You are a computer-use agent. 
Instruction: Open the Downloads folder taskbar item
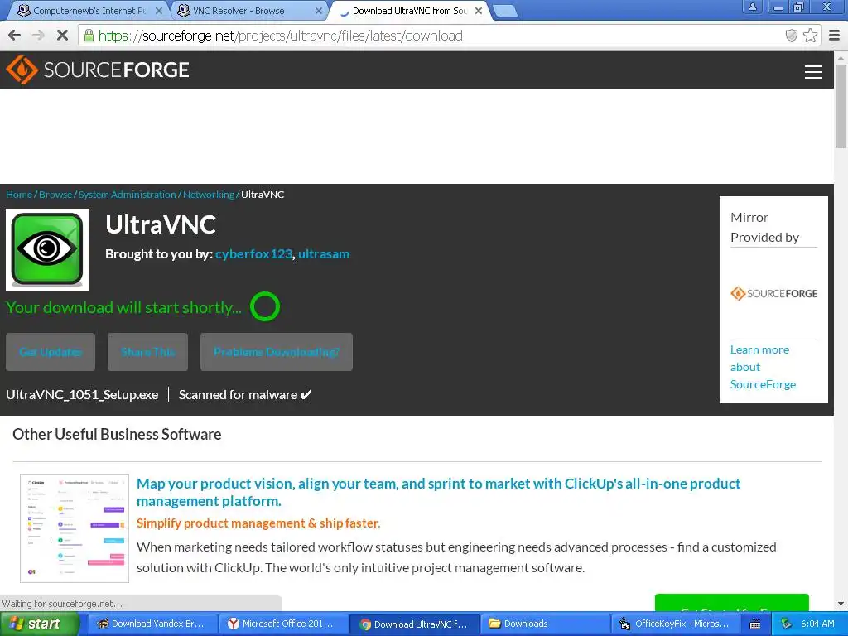click(545, 624)
